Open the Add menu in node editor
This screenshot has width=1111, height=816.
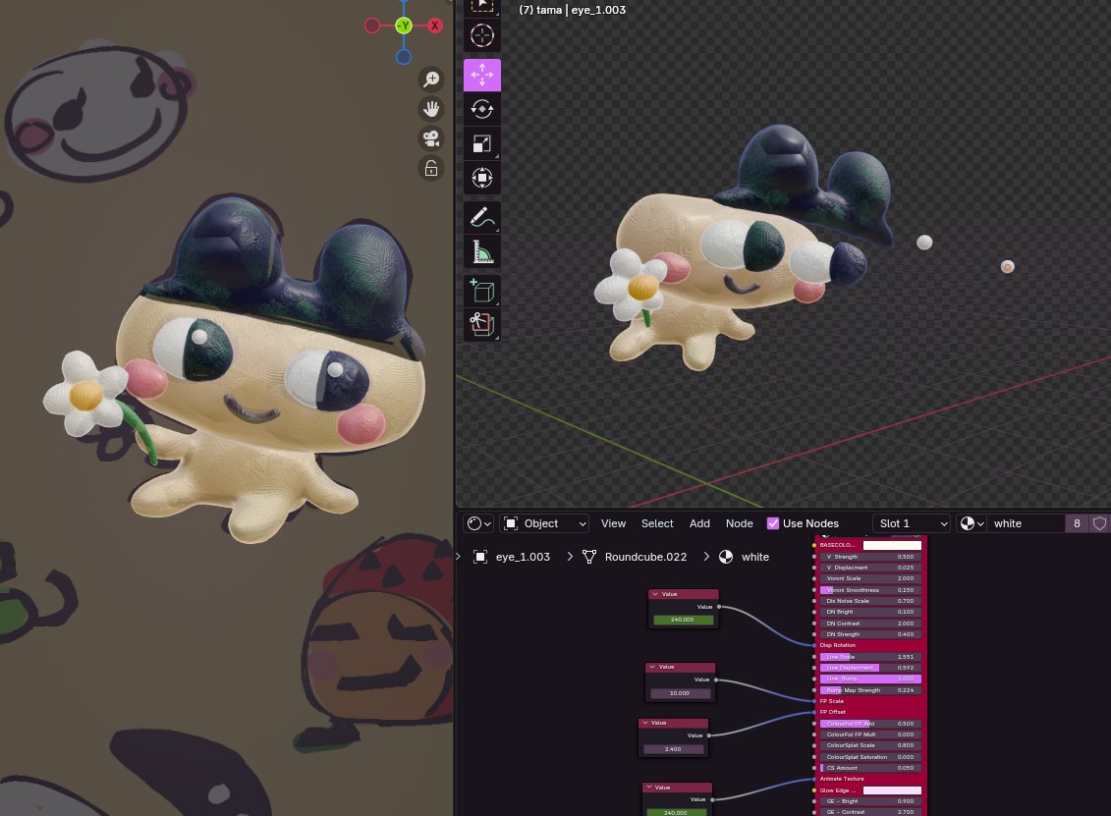click(x=699, y=523)
